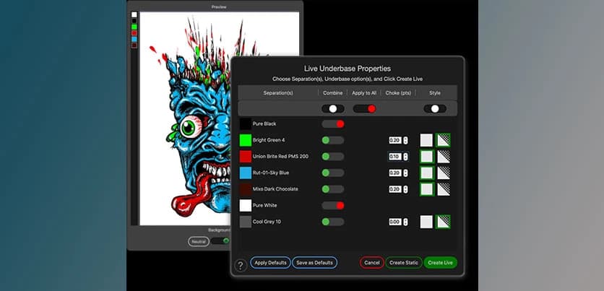The height and width of the screenshot is (291, 604).
Task: Click green swatch in Preview color strip
Action: [x=134, y=27]
